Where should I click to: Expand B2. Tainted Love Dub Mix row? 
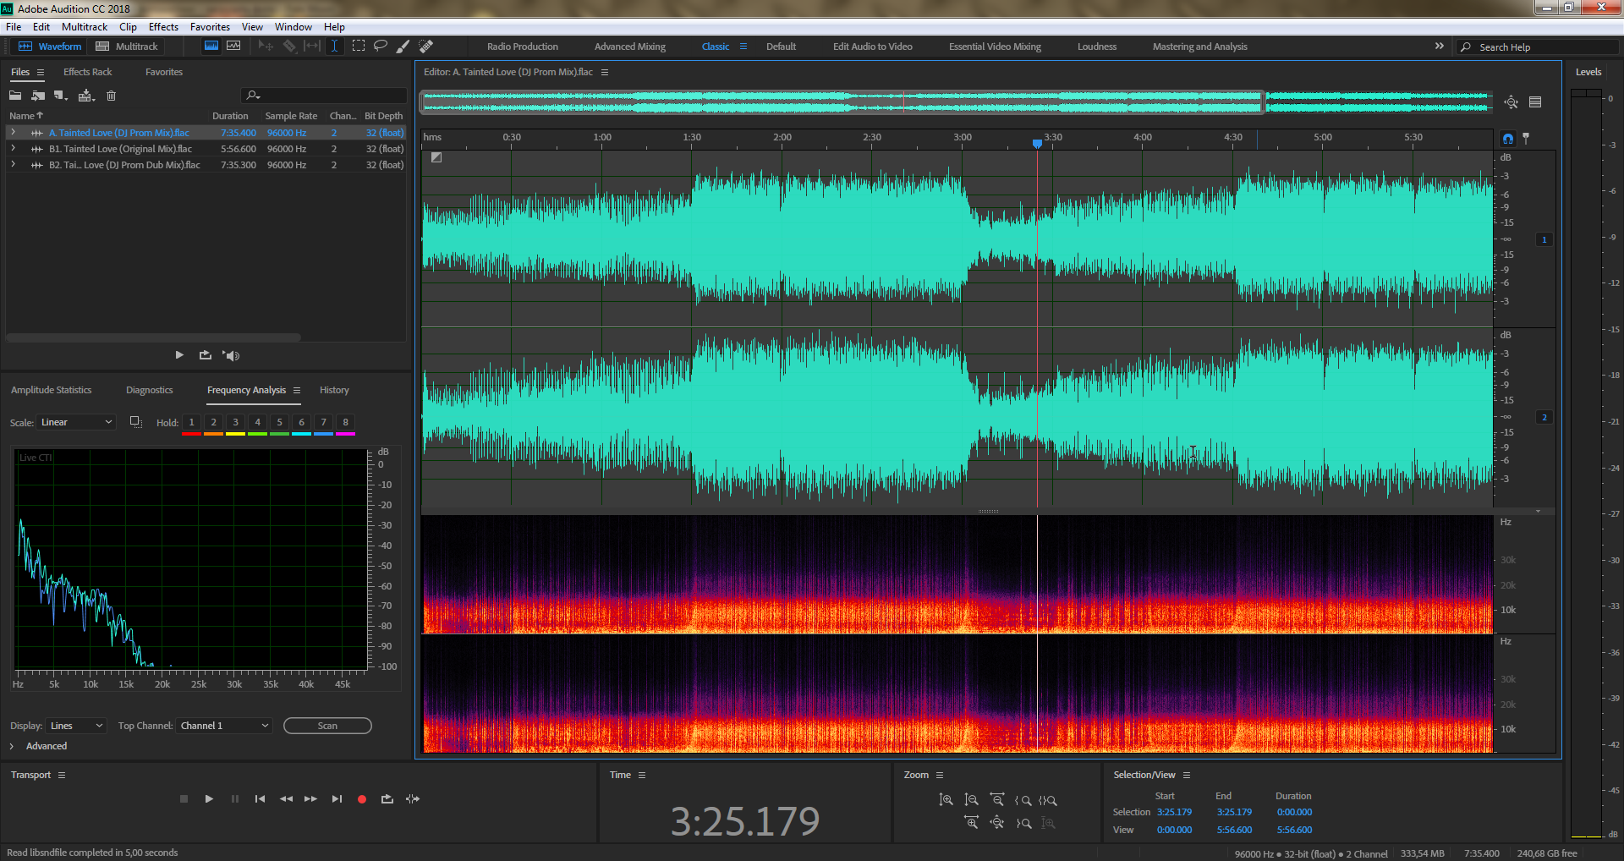(x=13, y=164)
